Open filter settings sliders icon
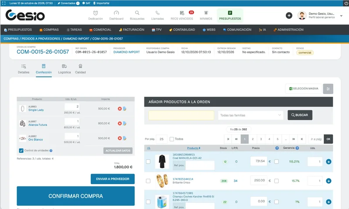This screenshot has height=209, width=349. 328,89
